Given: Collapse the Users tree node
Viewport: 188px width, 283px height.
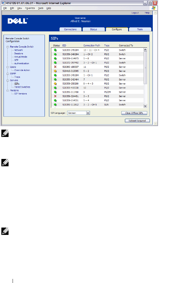Looking at the screenshot, I should (x=8, y=67).
